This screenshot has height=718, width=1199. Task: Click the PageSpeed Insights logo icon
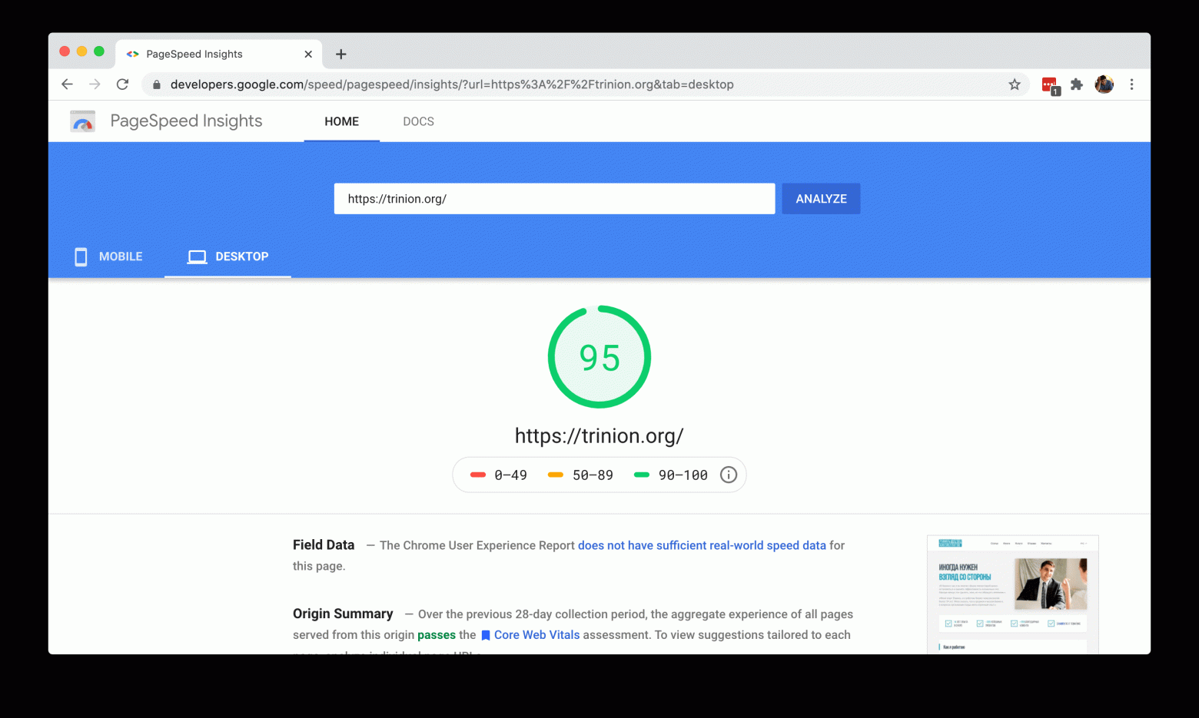coord(83,121)
